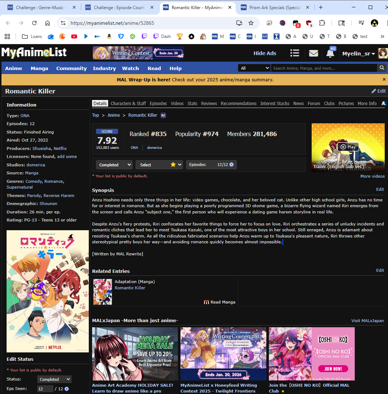This screenshot has width=388, height=394.
Task: Open the browser extensions puzzle icon
Action: 322,23
